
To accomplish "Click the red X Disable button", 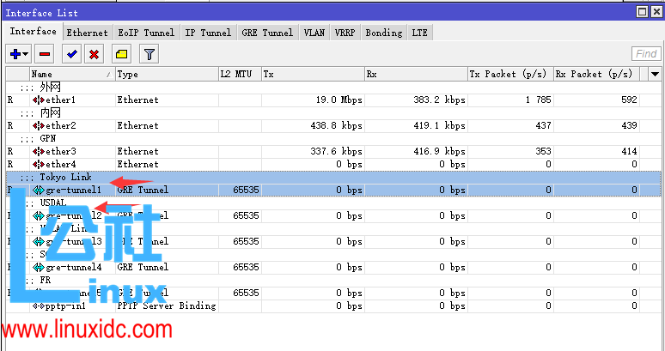I will tap(95, 54).
